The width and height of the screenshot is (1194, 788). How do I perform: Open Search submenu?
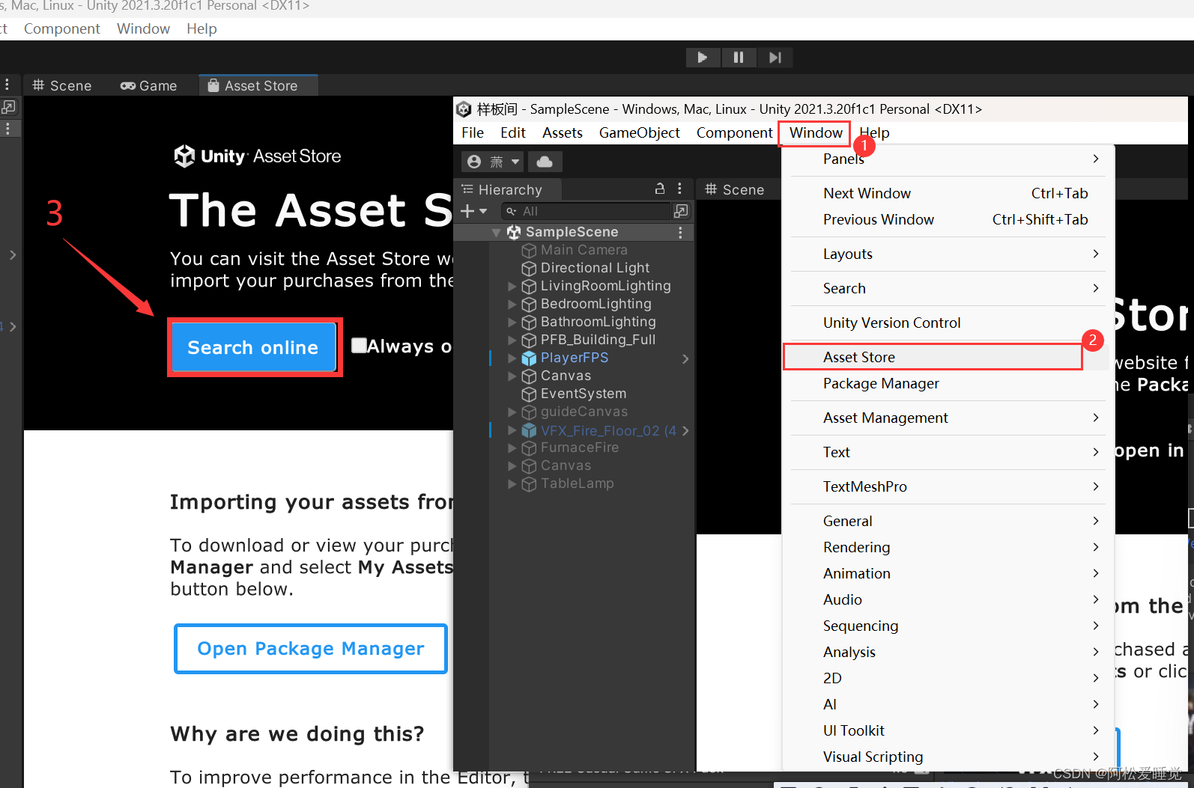click(949, 288)
